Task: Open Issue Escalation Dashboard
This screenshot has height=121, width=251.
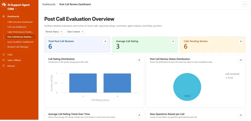Action: click(x=20, y=42)
